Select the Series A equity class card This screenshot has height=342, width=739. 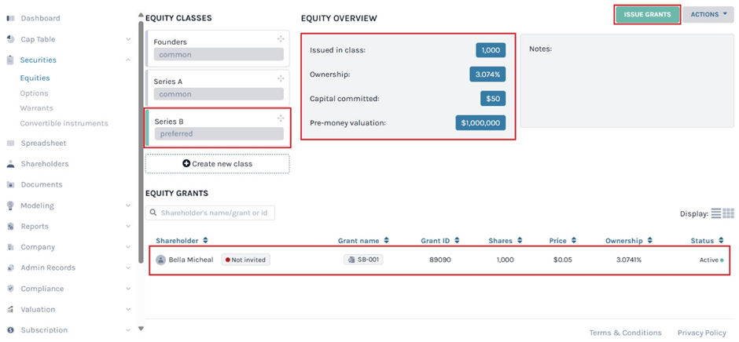(217, 88)
